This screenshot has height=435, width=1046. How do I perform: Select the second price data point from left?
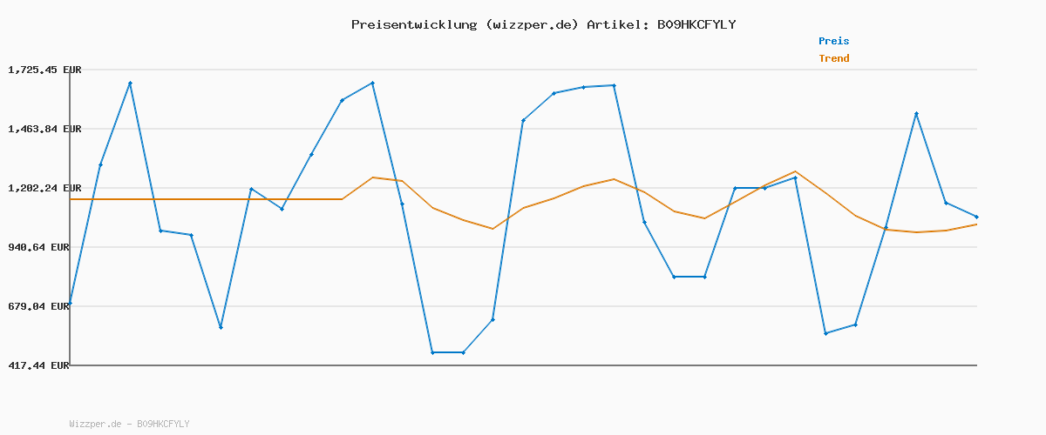pyautogui.click(x=100, y=164)
